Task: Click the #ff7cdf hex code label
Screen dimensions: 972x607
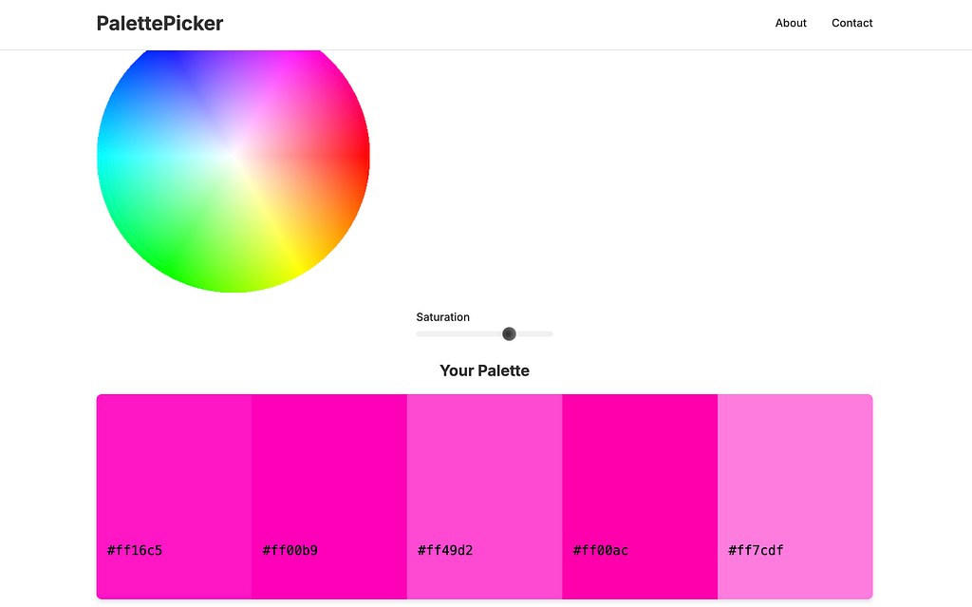Action: pos(756,551)
